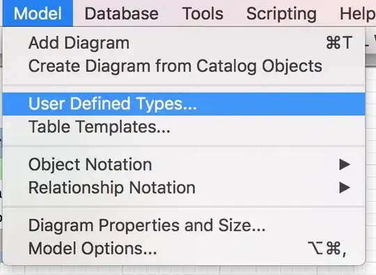Click the diagram canvas grid below the menu
The image size is (376, 275).
[x=187, y=270]
